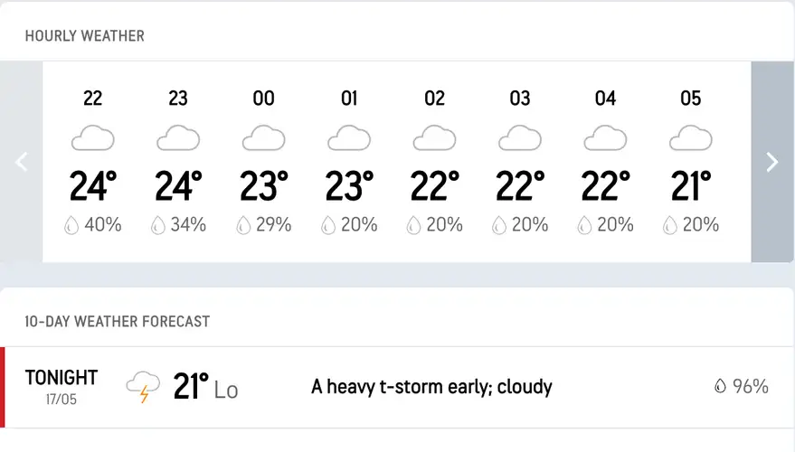
Task: Click the 04 hour 22° temperature
Action: [605, 186]
